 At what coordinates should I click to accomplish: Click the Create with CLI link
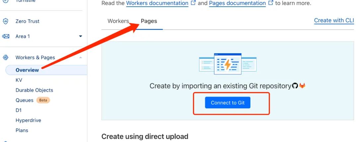coord(334,20)
